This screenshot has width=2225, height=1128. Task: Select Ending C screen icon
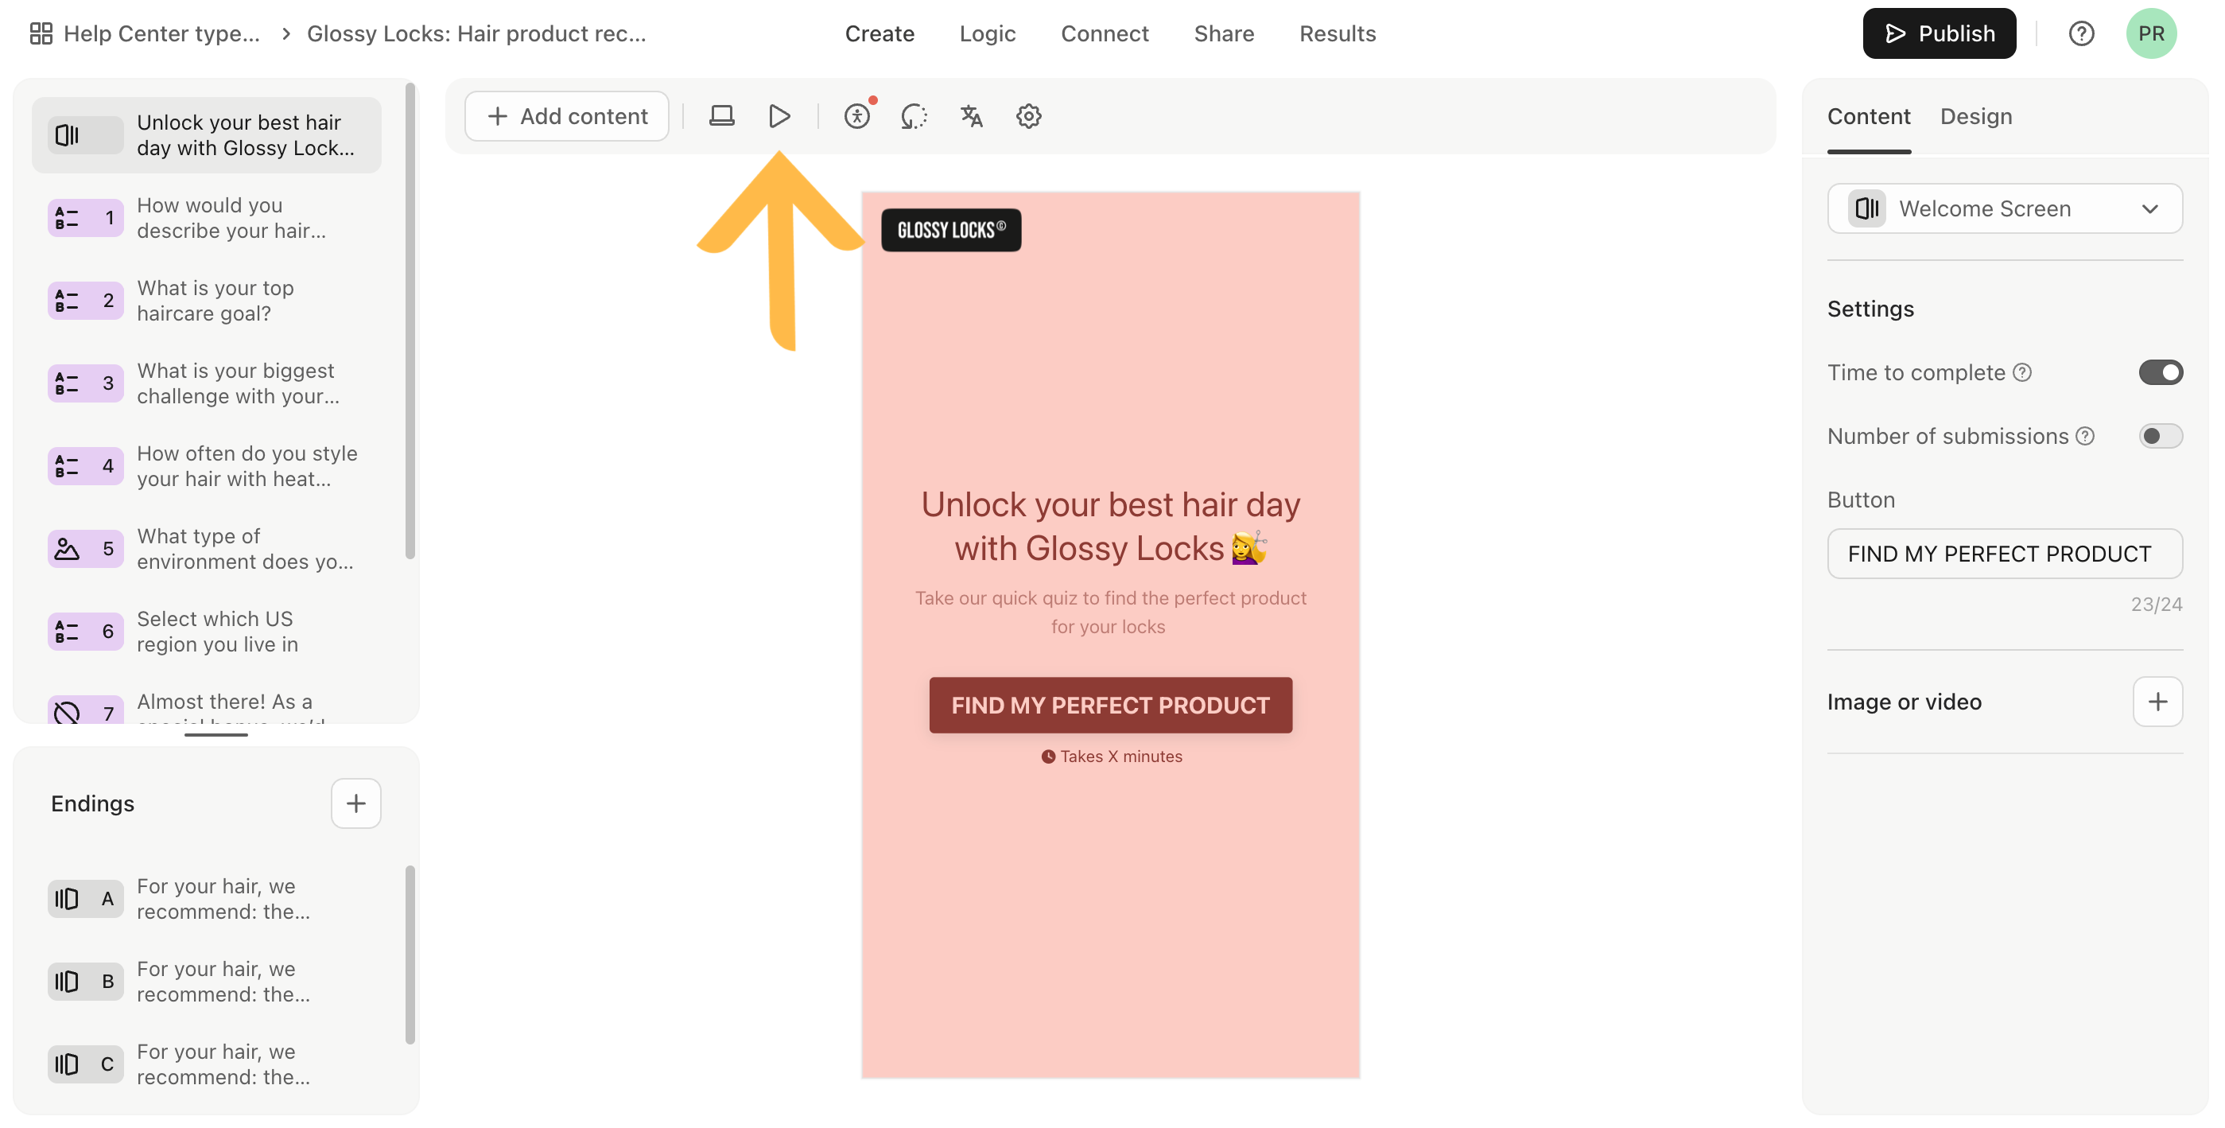(86, 1064)
